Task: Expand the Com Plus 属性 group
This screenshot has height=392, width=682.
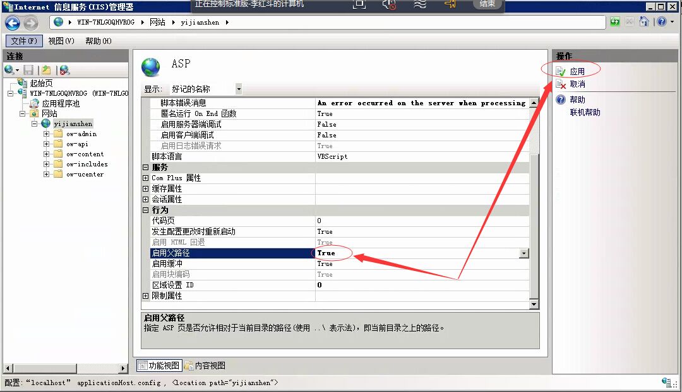Action: click(146, 178)
